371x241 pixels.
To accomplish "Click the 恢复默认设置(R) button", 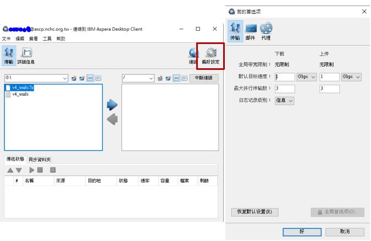I will 254,212.
